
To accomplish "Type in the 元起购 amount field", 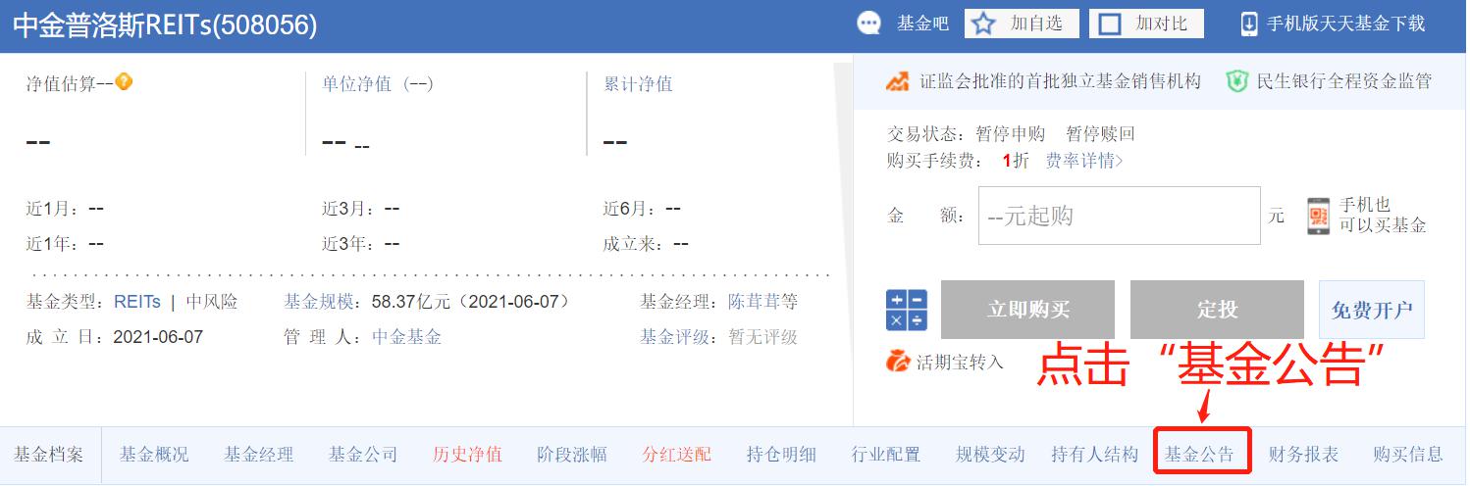I will pyautogui.click(x=1119, y=216).
